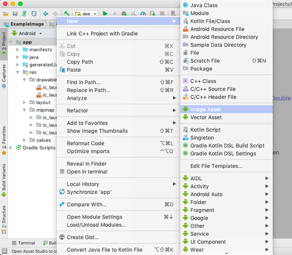Click Create Gist... entry

click(x=118, y=237)
